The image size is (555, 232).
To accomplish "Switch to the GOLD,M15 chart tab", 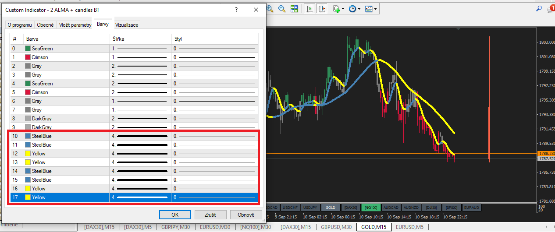I will (x=374, y=227).
